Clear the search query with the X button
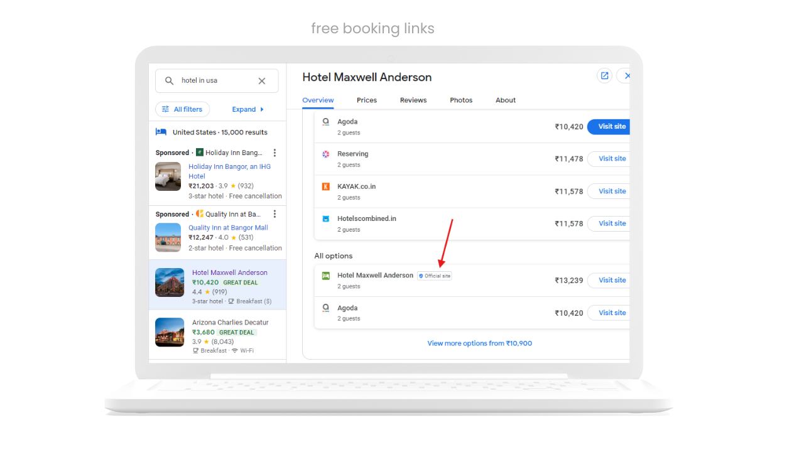 pos(262,80)
